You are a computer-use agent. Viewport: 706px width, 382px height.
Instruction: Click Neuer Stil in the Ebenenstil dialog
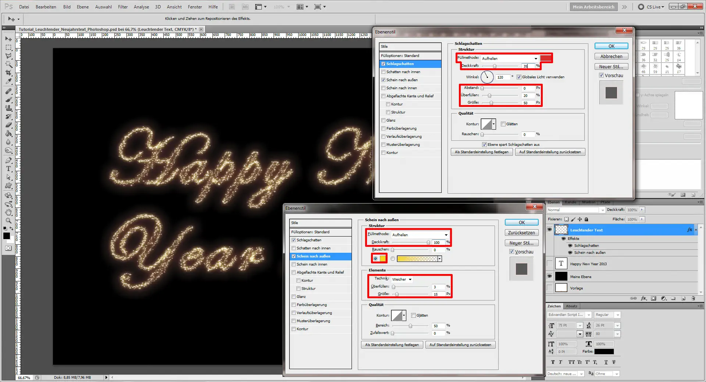[611, 66]
